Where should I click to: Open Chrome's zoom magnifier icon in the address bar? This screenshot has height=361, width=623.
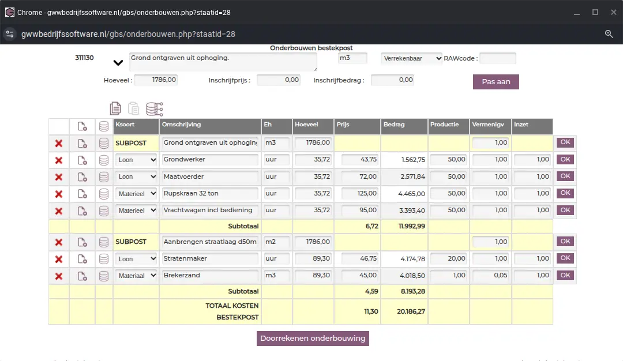(x=609, y=34)
